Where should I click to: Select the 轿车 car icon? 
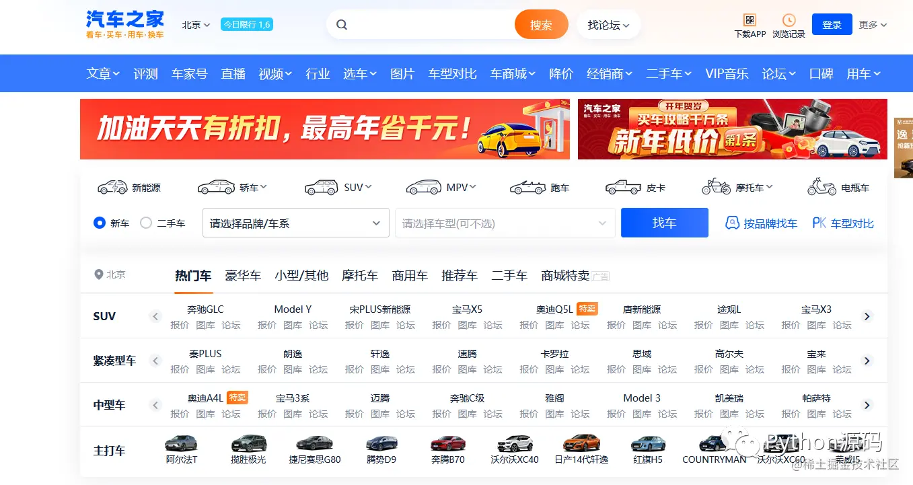217,187
